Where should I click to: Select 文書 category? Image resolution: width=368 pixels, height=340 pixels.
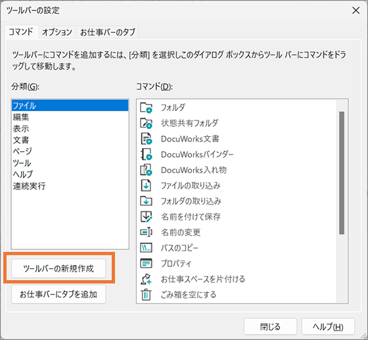pyautogui.click(x=70, y=140)
